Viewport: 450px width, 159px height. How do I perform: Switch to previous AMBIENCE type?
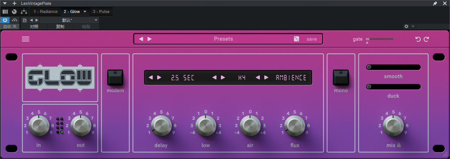pyautogui.click(x=258, y=78)
